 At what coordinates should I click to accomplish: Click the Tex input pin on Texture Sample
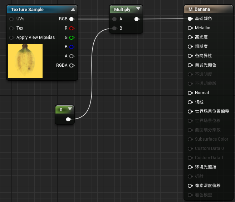tap(11, 28)
